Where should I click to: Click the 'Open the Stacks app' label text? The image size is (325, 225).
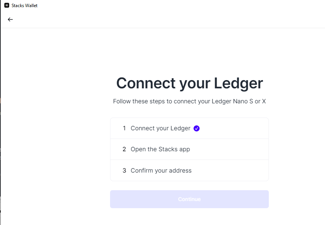pos(160,149)
